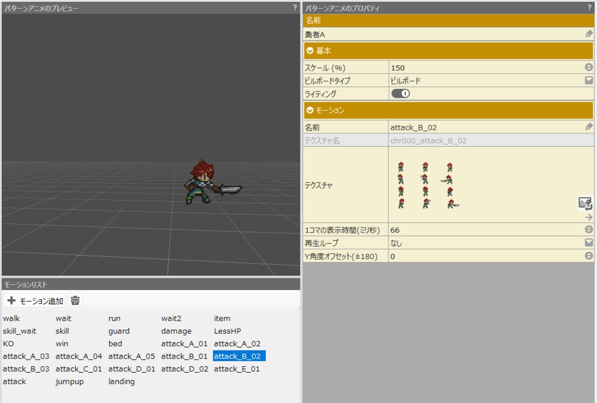Screen dimensions: 597x403
Task: Click pencil icon for attack_B_02 motion name
Action: point(589,127)
